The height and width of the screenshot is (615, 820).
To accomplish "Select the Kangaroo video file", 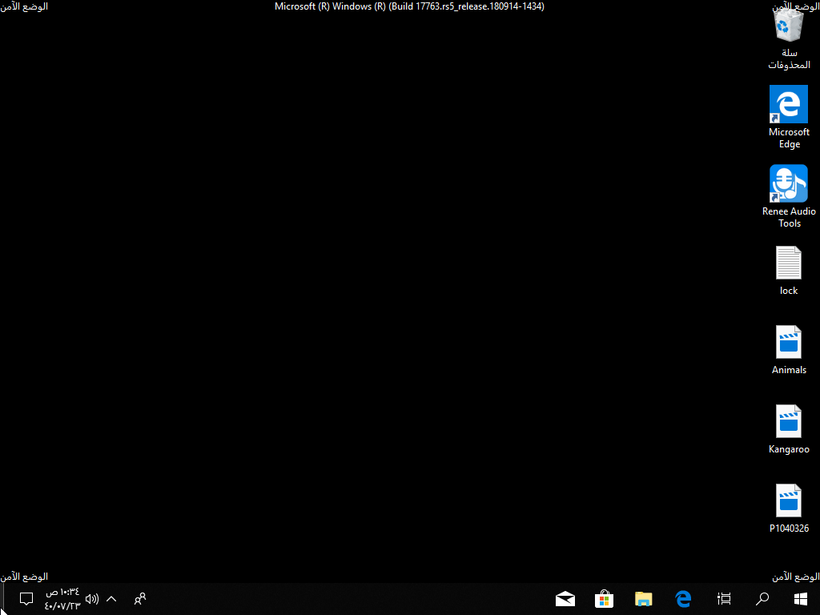I will pos(789,429).
